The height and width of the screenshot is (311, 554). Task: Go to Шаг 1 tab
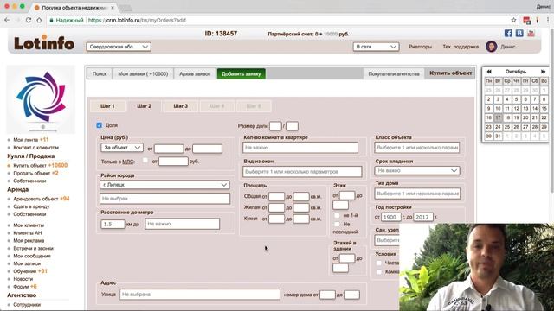coord(107,106)
